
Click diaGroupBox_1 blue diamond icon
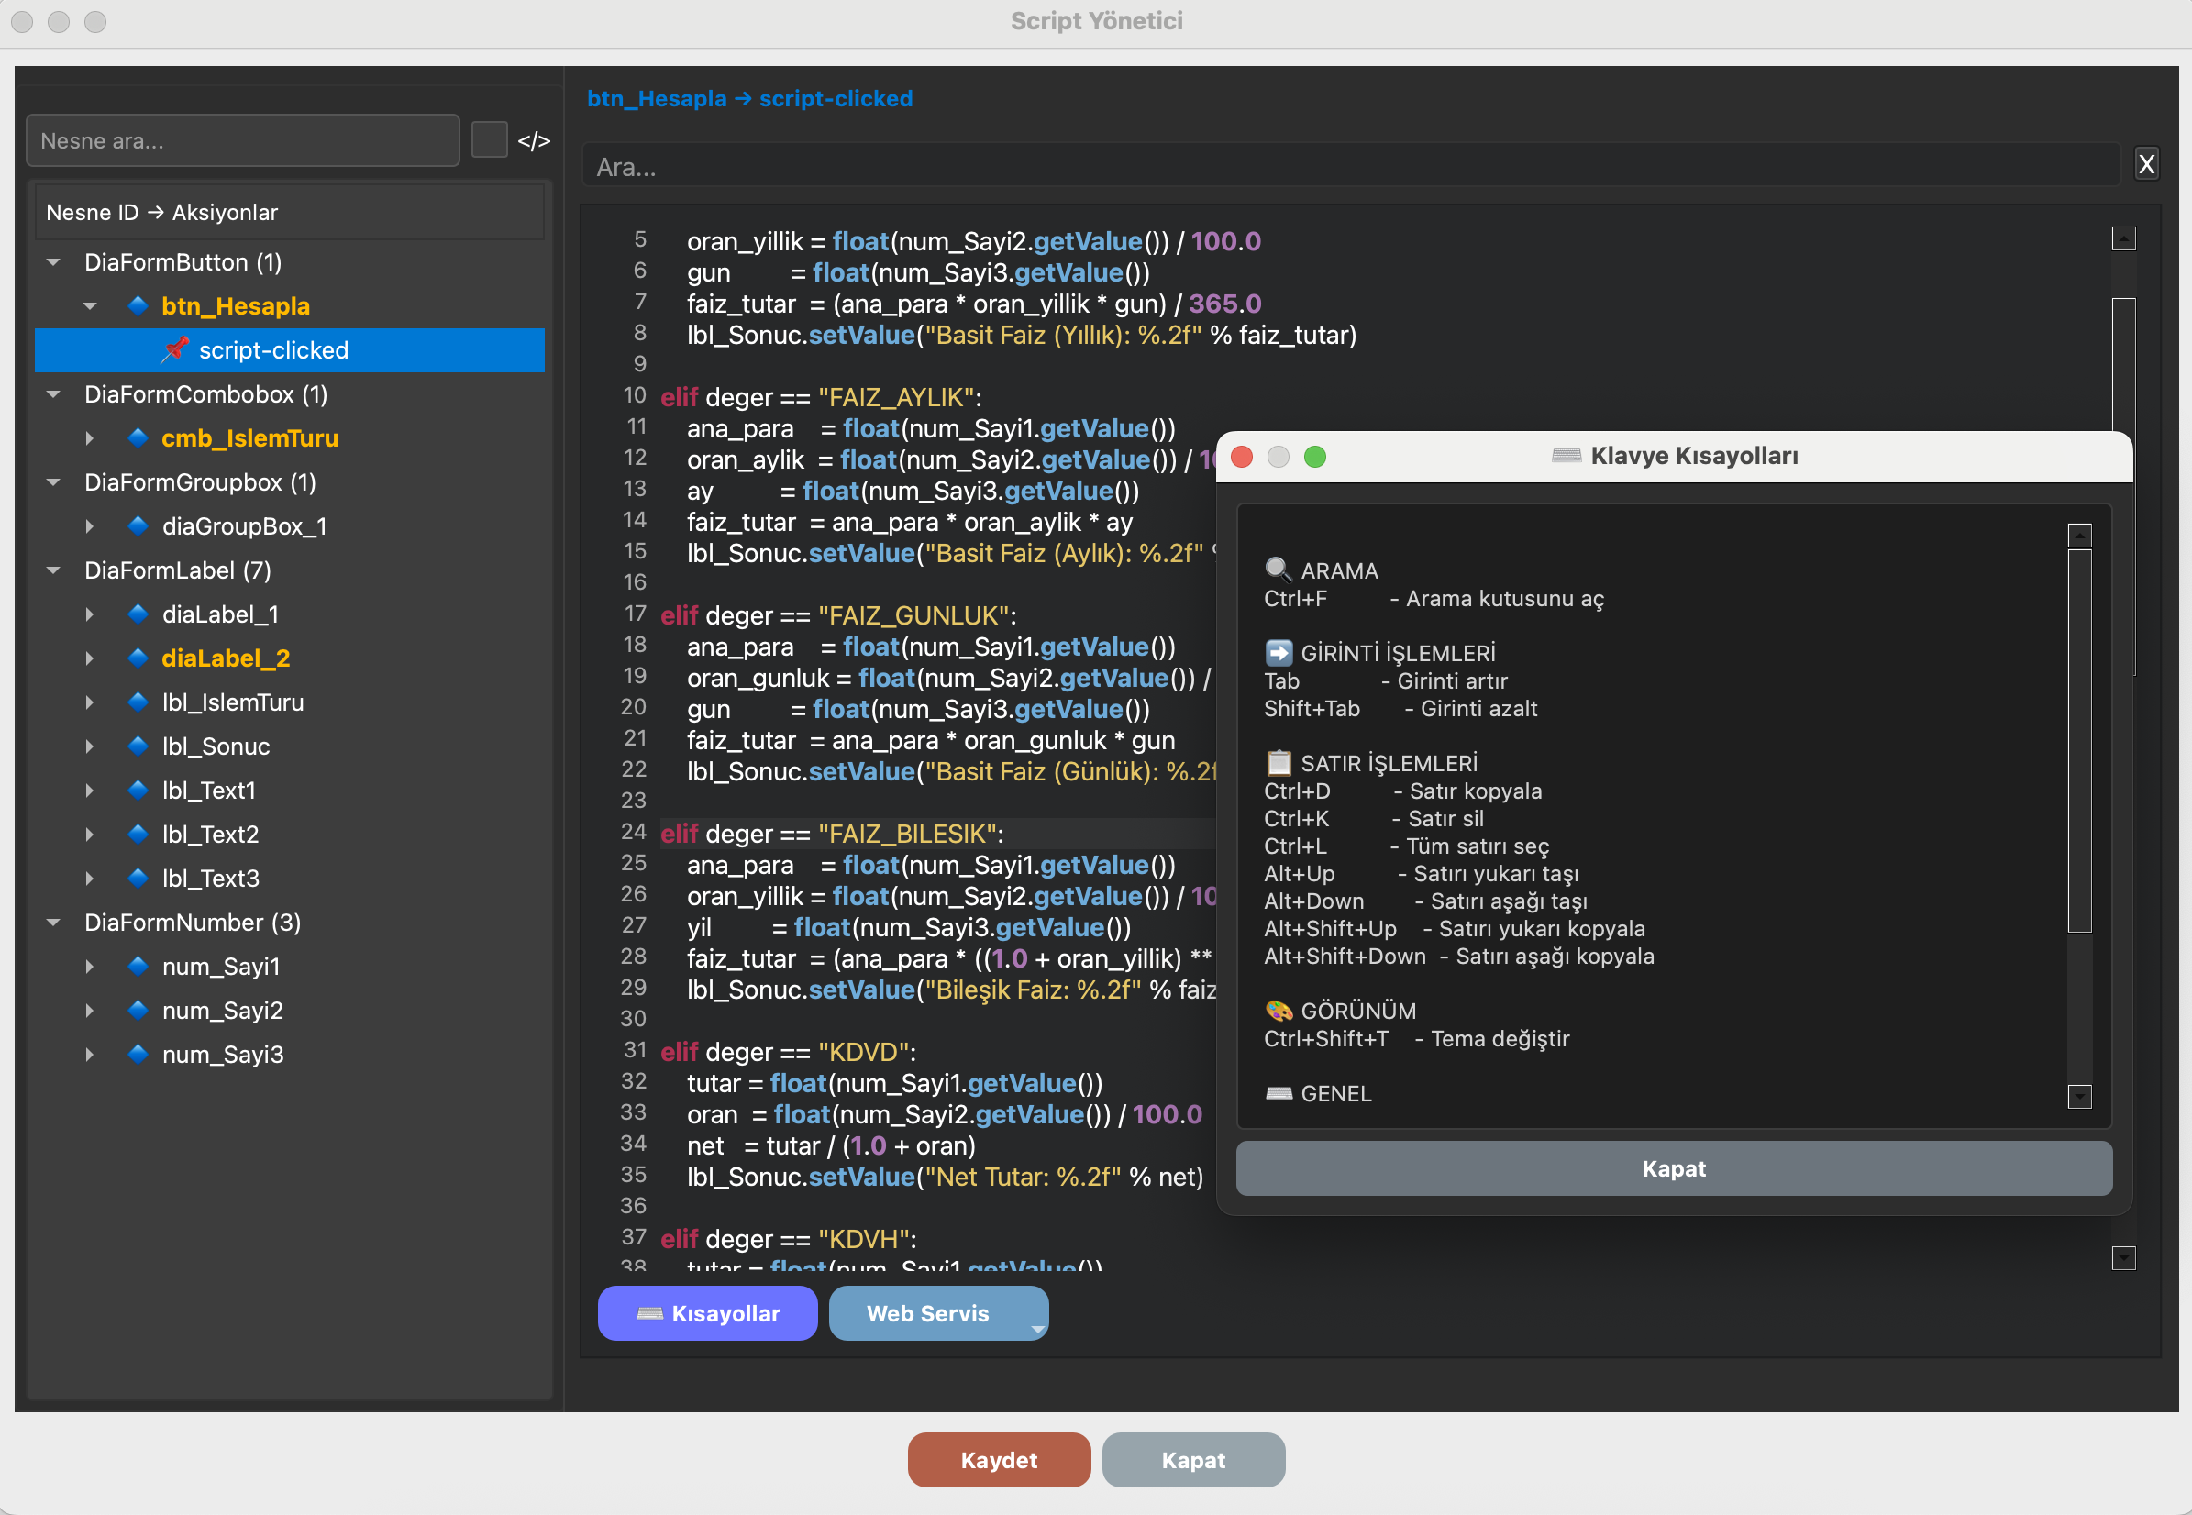(x=138, y=525)
